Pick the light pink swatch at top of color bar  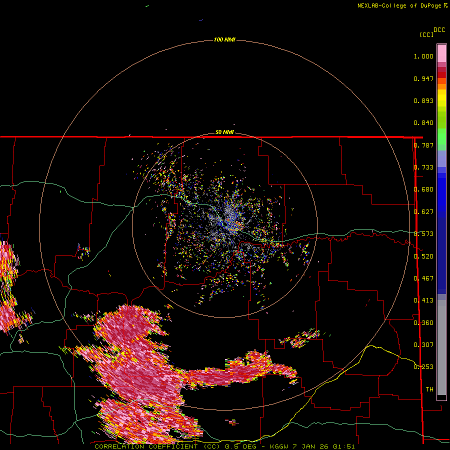point(441,53)
